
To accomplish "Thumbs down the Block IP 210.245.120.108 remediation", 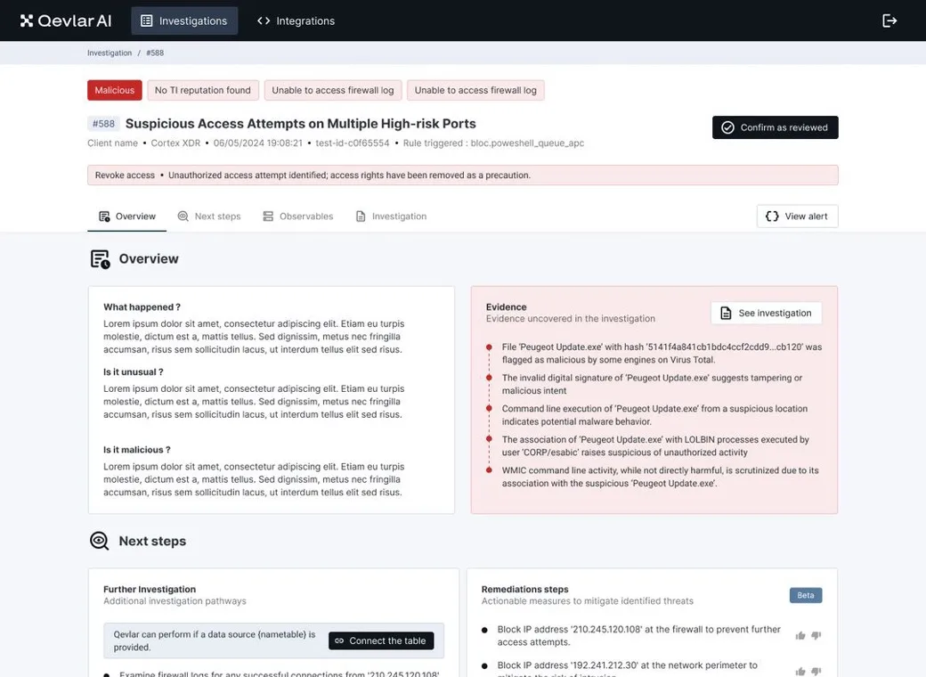I will [816, 636].
